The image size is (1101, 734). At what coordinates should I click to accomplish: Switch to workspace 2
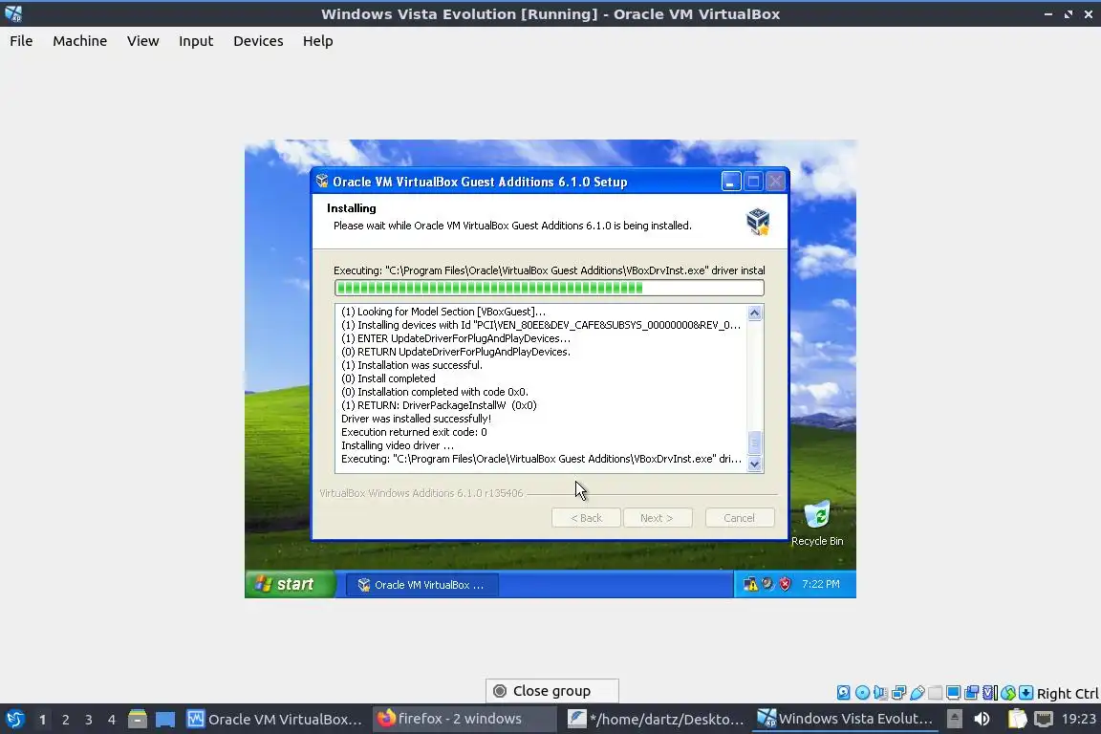click(x=65, y=720)
